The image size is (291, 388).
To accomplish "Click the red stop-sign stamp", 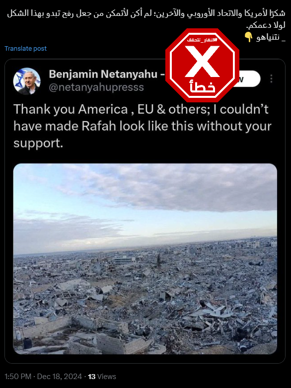I will point(202,65).
